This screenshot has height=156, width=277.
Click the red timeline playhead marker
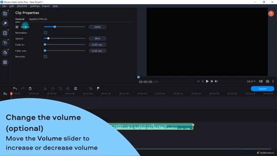click(x=11, y=94)
